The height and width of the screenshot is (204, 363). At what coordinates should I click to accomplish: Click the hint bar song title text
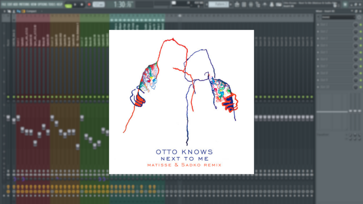tap(310, 3)
